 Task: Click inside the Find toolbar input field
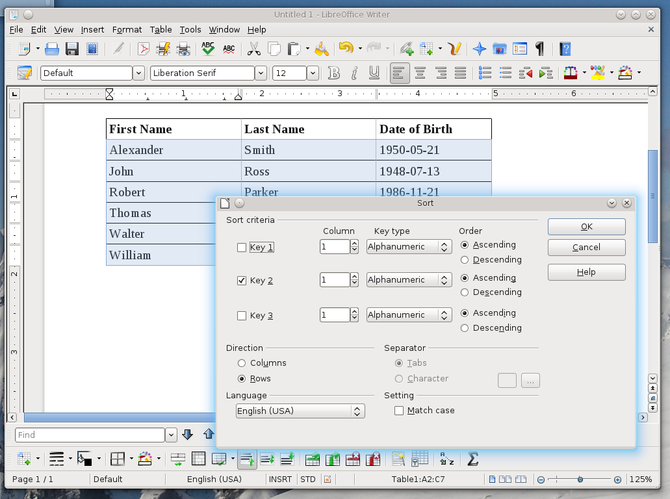coord(90,434)
